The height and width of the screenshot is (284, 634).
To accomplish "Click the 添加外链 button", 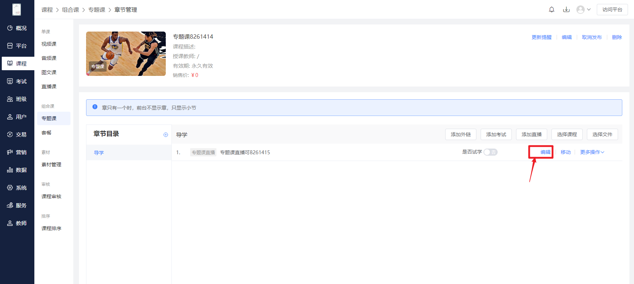I will (461, 134).
